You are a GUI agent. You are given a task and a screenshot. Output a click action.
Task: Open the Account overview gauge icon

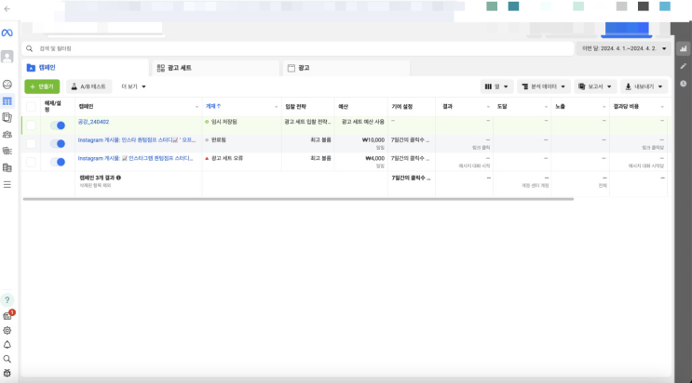tap(7, 85)
